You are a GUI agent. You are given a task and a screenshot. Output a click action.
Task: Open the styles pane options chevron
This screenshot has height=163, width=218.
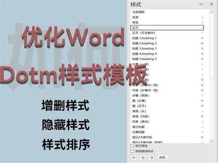[201, 4]
